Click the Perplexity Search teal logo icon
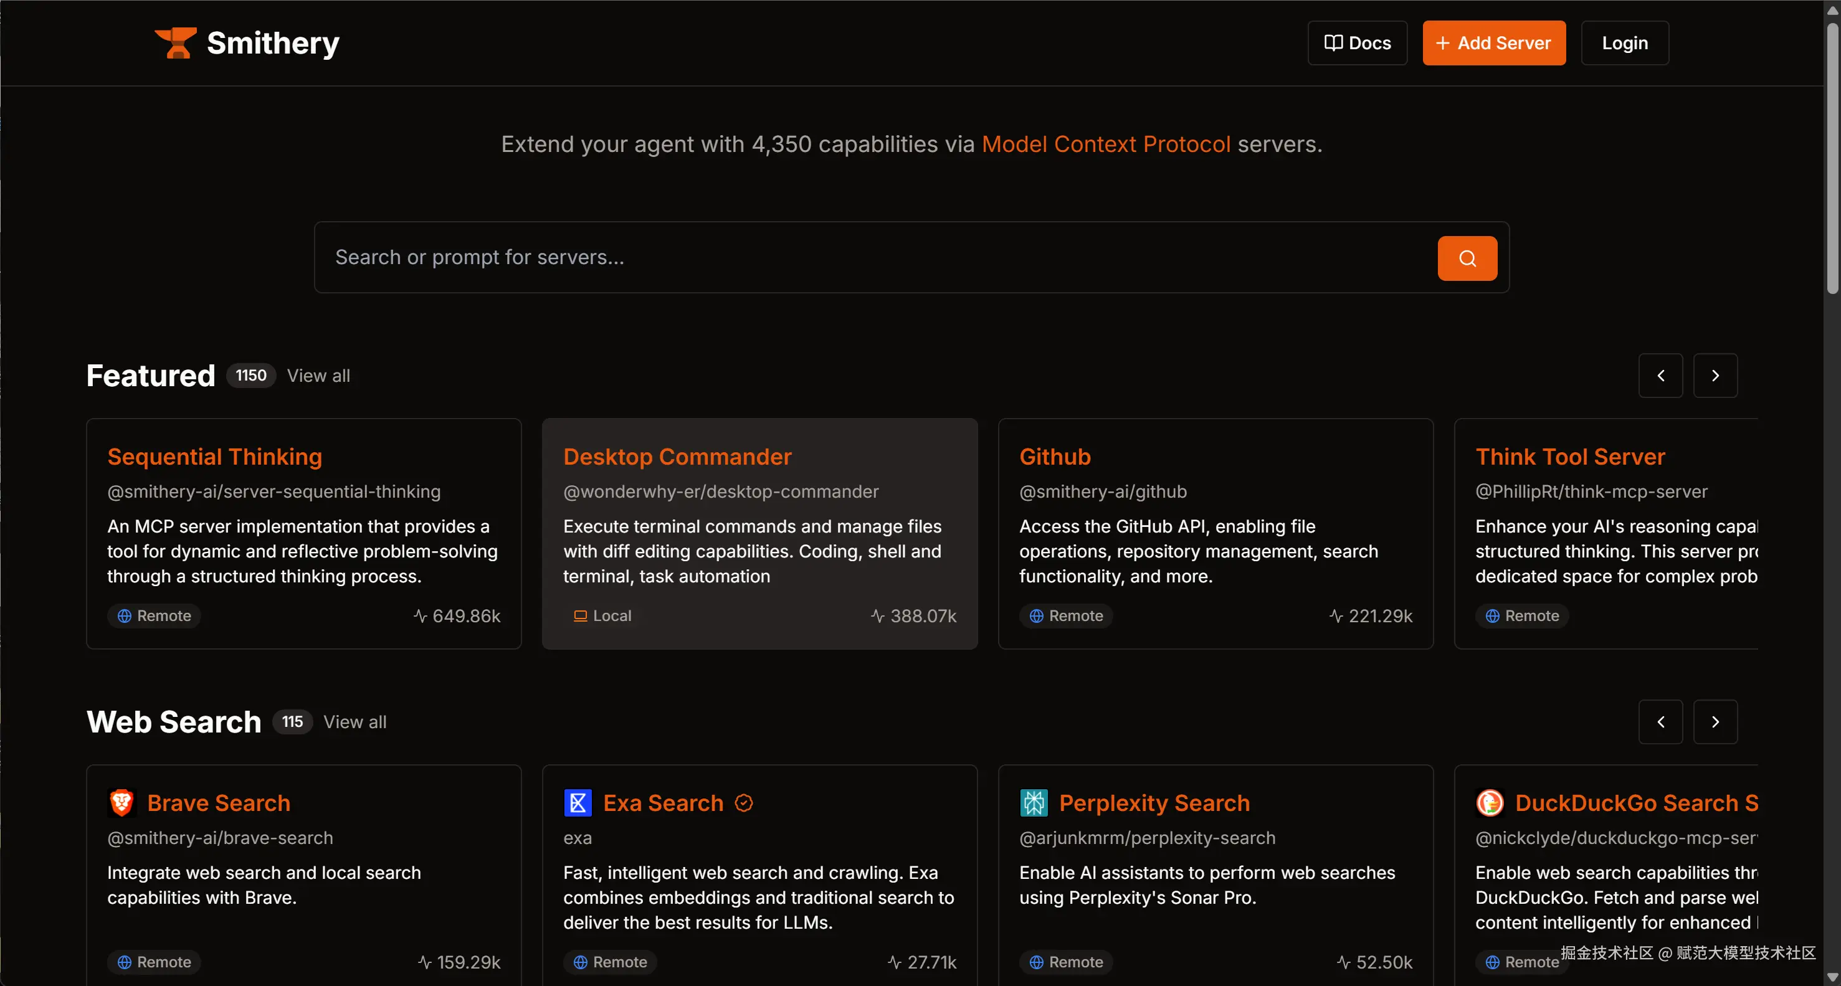This screenshot has width=1841, height=986. pyautogui.click(x=1034, y=802)
